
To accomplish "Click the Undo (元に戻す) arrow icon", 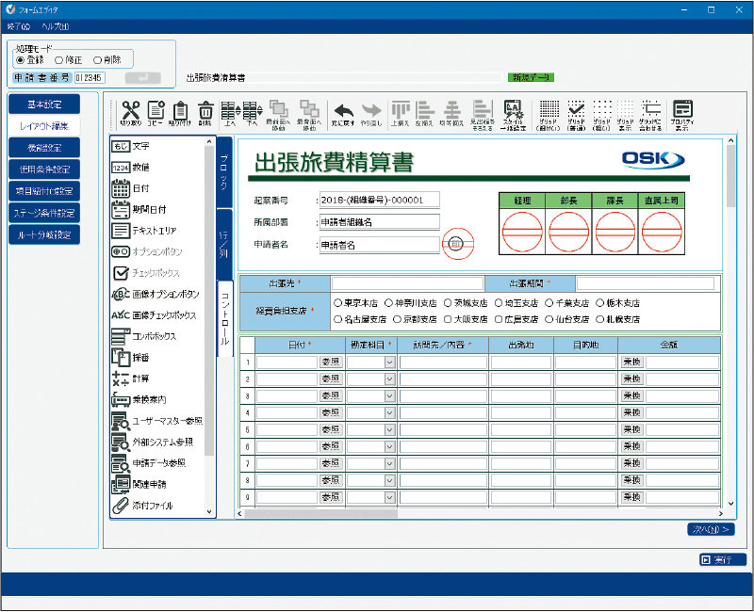I will tap(343, 114).
